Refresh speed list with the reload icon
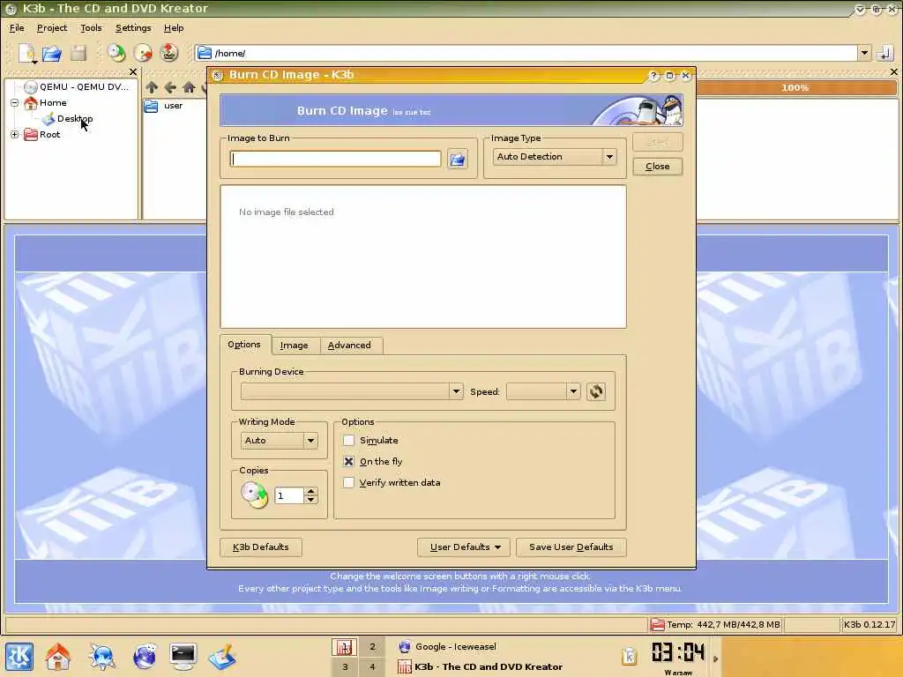The height and width of the screenshot is (677, 903). [596, 391]
